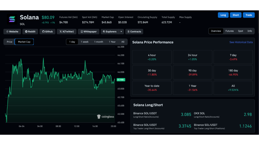Select the Explorers compass icon

[104, 31]
